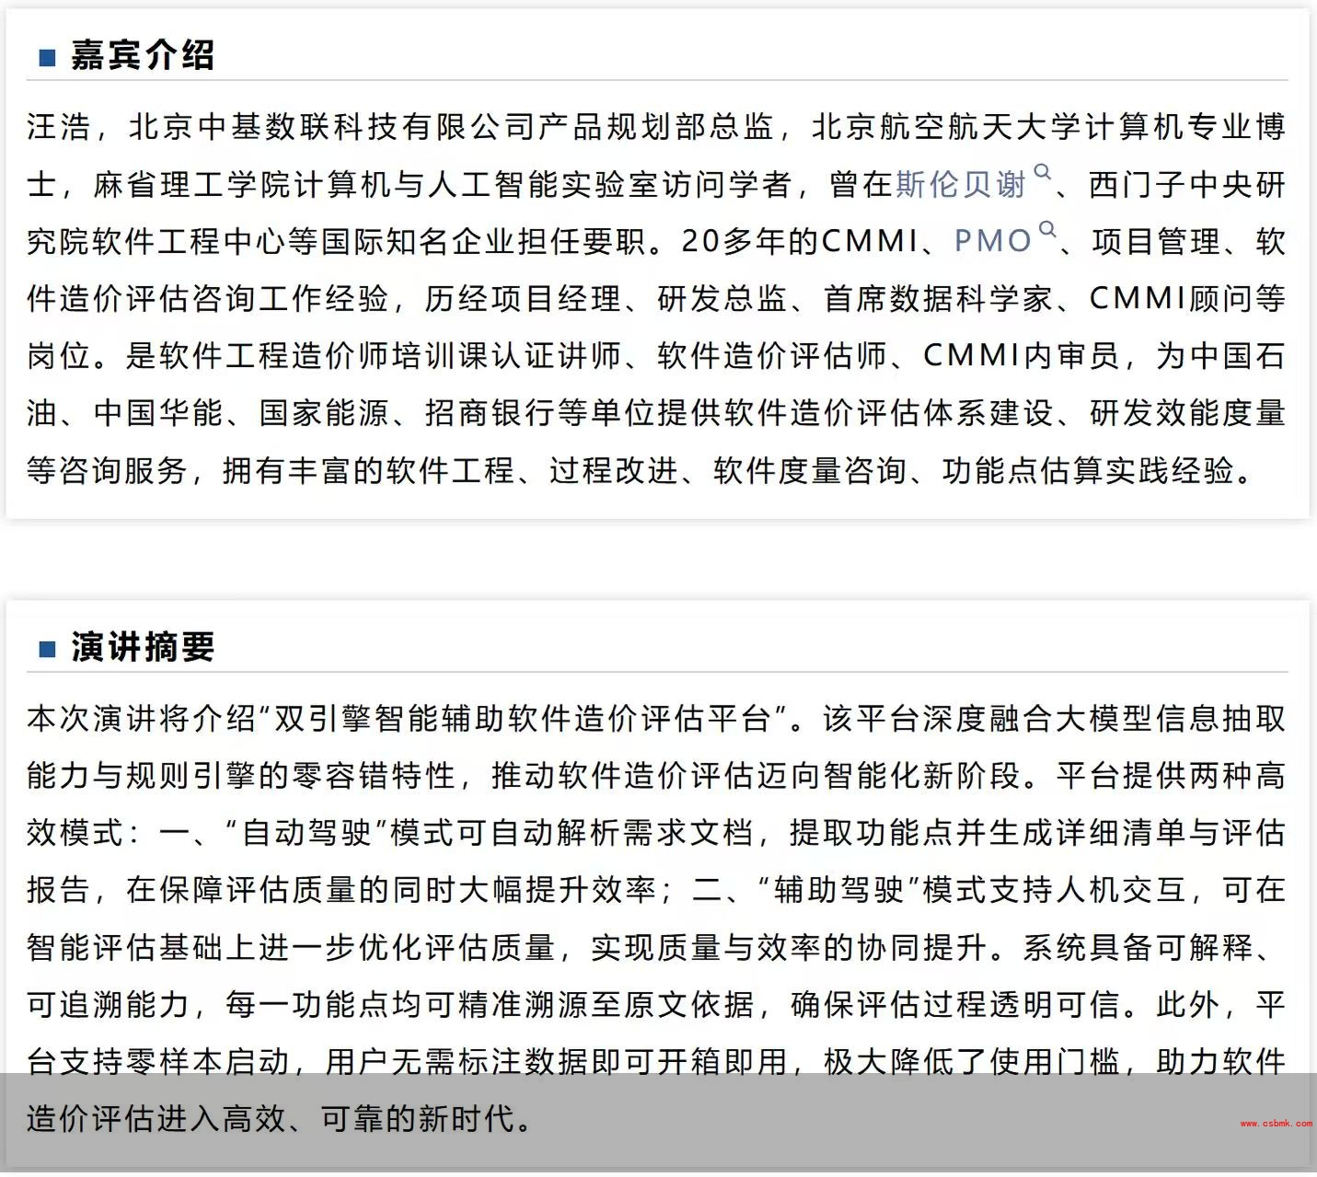Viewport: 1317px width, 1177px height.
Task: Click the text 招商银行
Action: 492,413
